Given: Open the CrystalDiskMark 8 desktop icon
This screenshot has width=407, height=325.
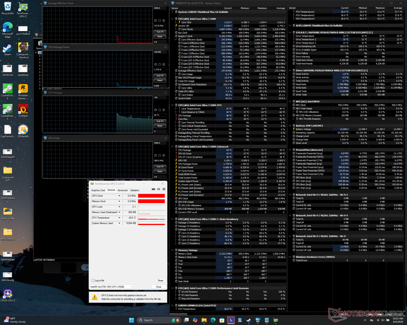Looking at the screenshot, I should pyautogui.click(x=8, y=92).
